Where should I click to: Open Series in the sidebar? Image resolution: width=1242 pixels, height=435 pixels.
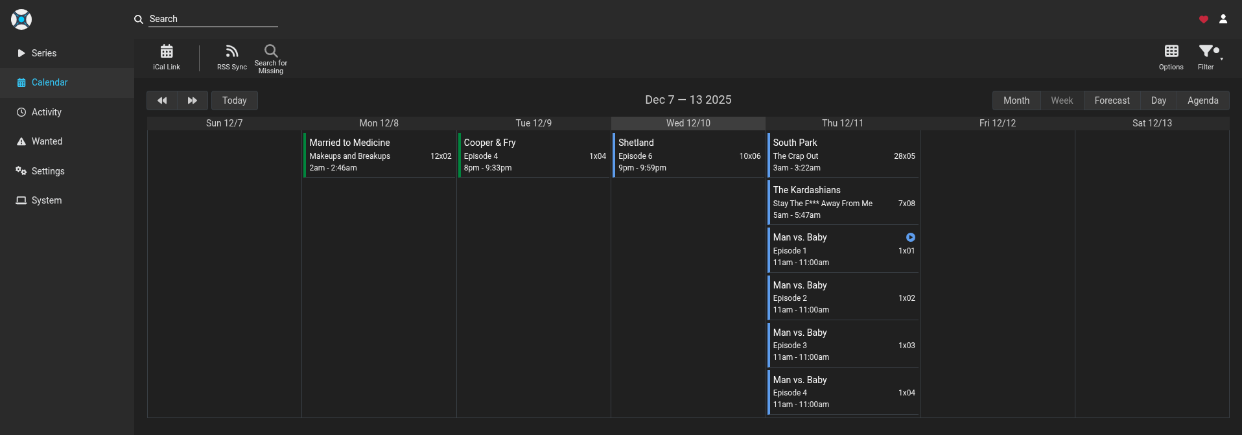click(x=44, y=53)
